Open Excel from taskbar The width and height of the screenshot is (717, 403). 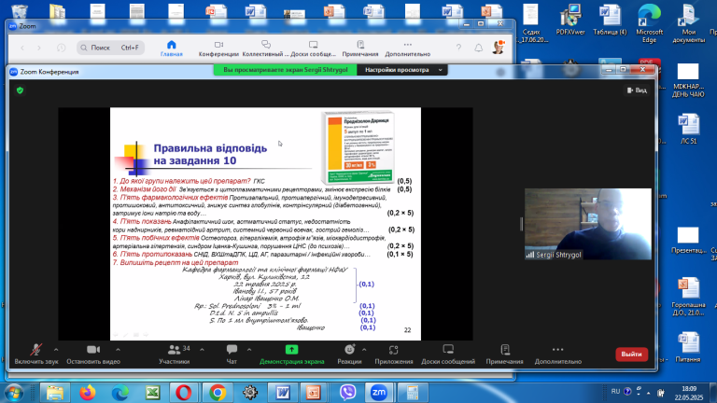pyautogui.click(x=153, y=393)
